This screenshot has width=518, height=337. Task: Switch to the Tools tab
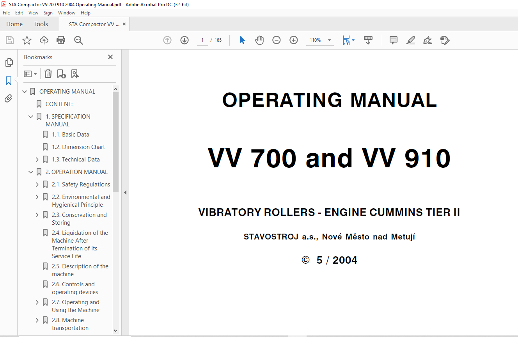[41, 24]
